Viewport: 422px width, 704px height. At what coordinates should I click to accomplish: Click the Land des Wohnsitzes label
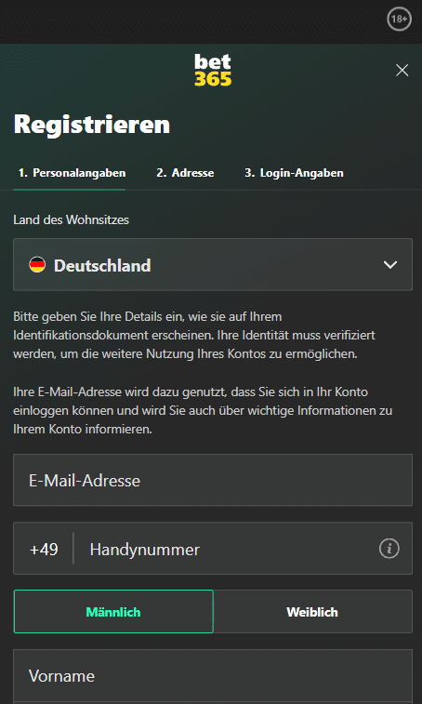(x=71, y=220)
